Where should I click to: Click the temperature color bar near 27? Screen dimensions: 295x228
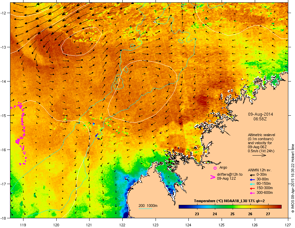click(x=268, y=207)
